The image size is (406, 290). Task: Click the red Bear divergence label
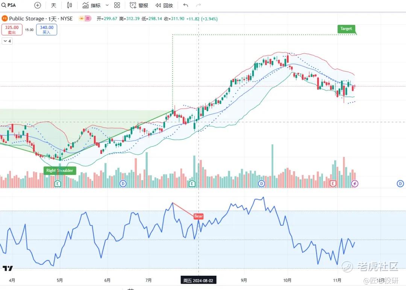[198, 216]
